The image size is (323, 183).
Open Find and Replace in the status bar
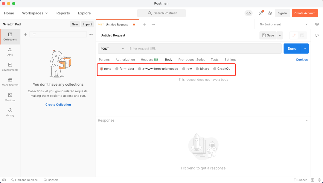pos(24,180)
